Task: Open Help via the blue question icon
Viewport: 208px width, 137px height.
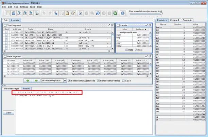Action: [x=123, y=13]
